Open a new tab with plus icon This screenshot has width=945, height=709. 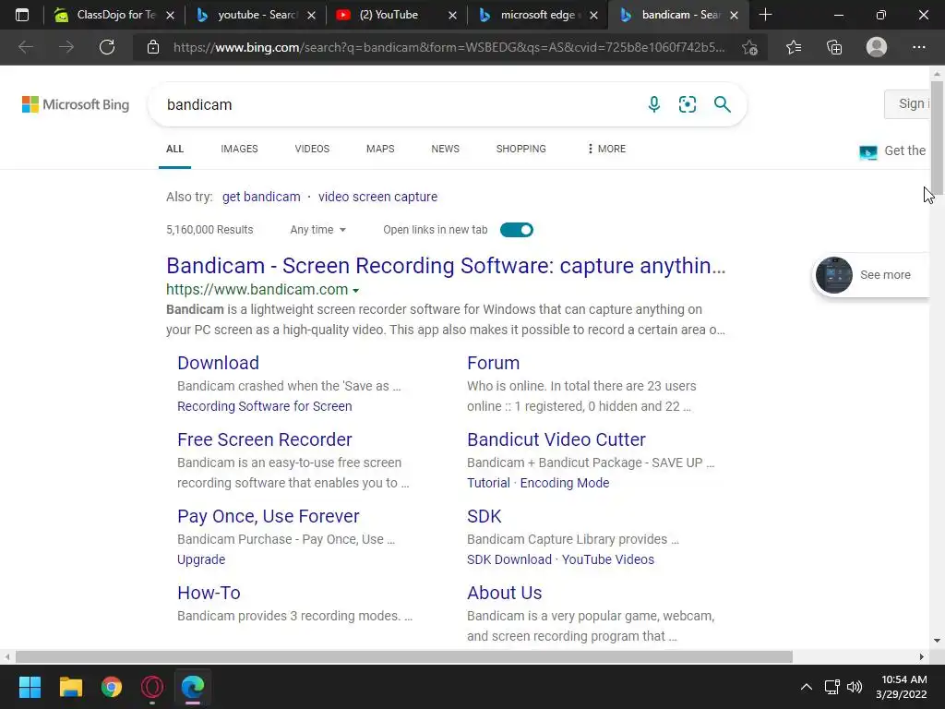pos(765,15)
